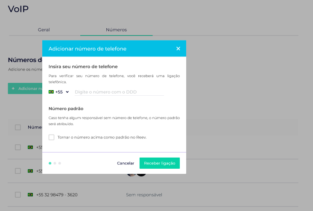The width and height of the screenshot is (313, 211).
Task: Click the first green step indicator dot
Action: [x=50, y=163]
